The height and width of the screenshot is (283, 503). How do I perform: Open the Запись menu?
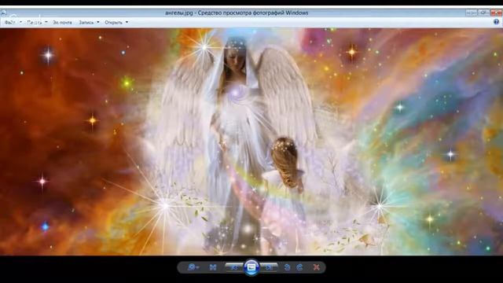[86, 23]
